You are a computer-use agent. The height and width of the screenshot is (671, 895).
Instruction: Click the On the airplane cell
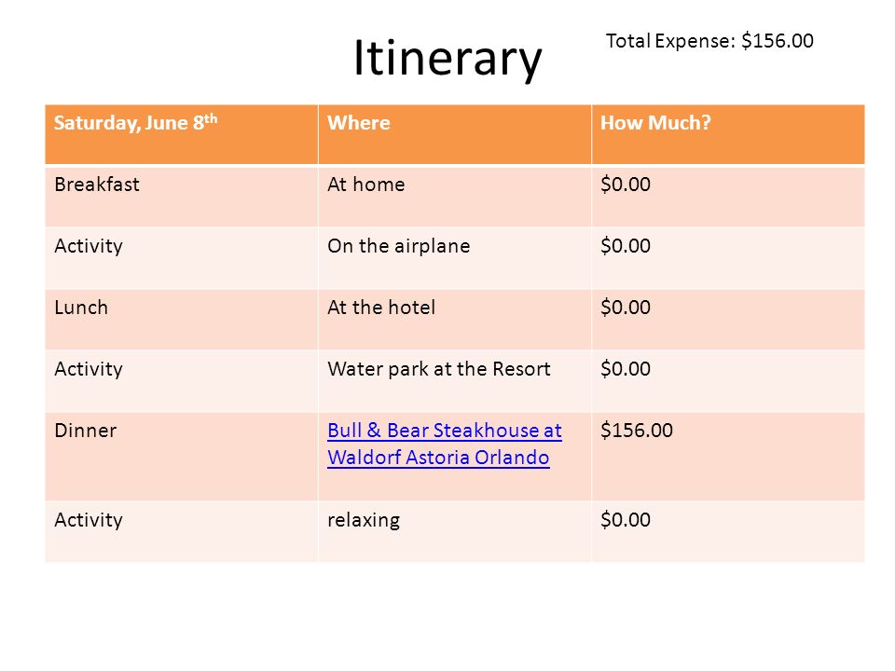click(x=454, y=257)
